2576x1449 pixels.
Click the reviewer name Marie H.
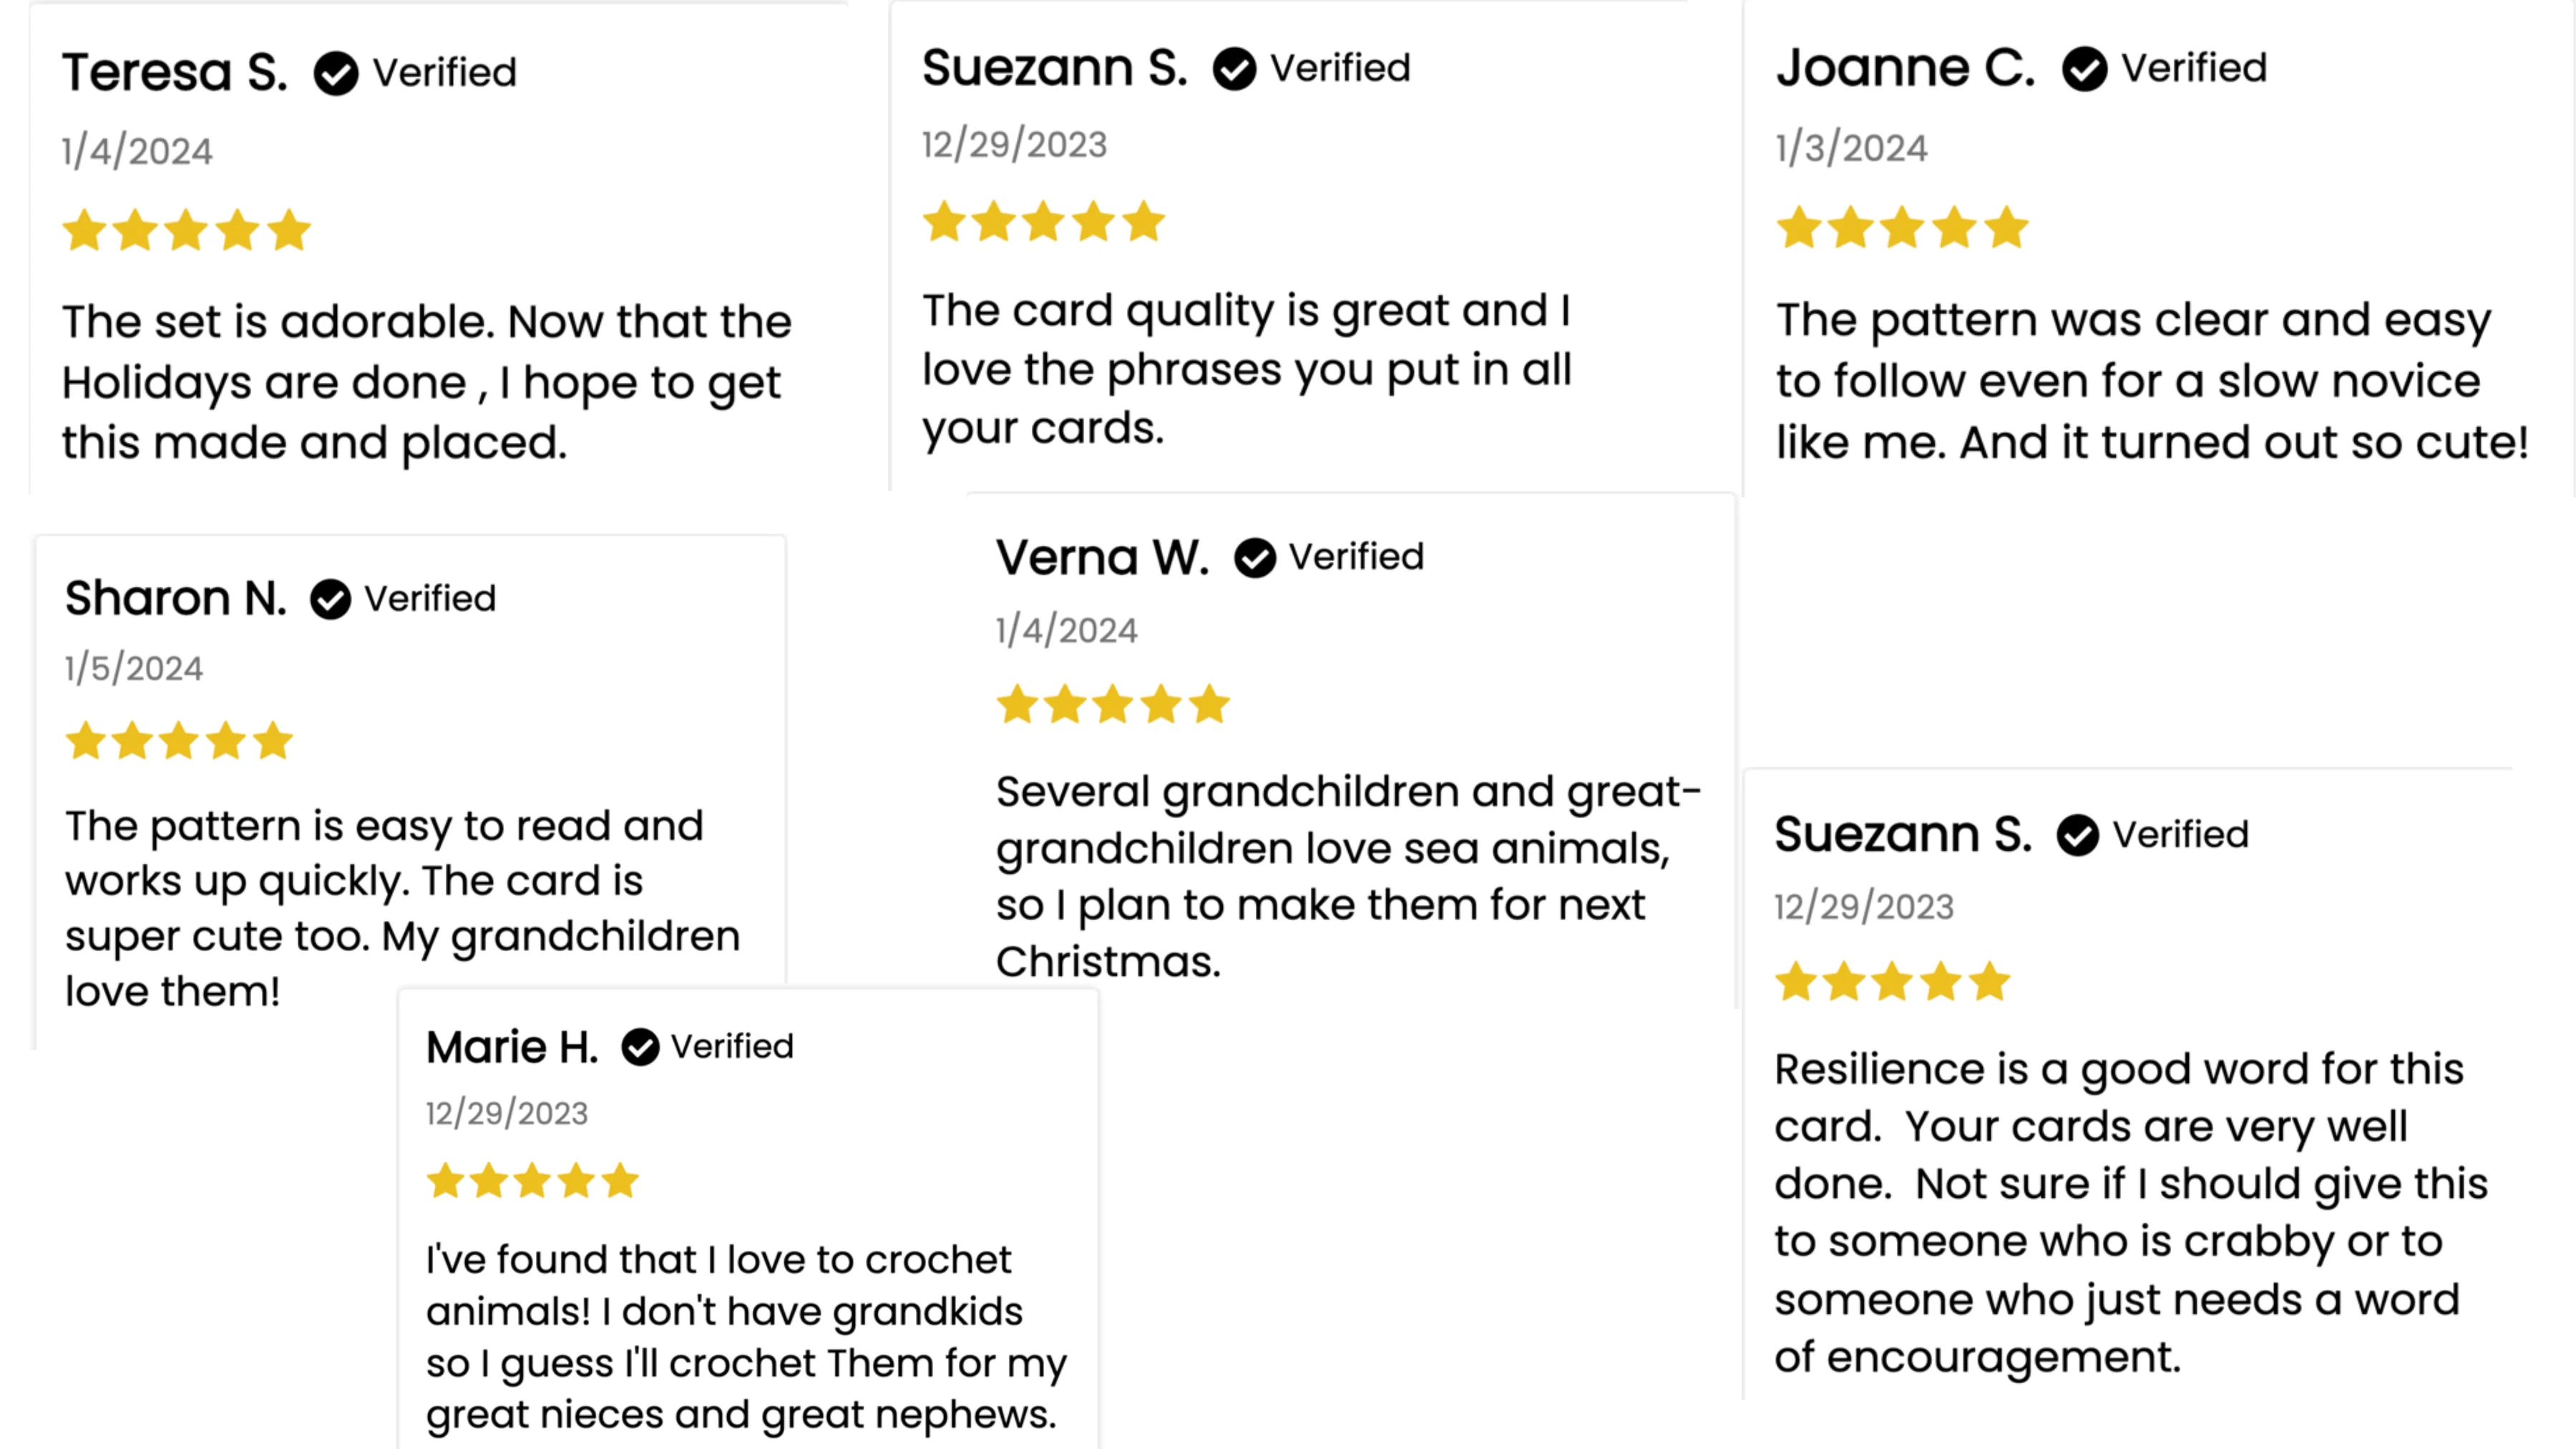click(512, 1047)
